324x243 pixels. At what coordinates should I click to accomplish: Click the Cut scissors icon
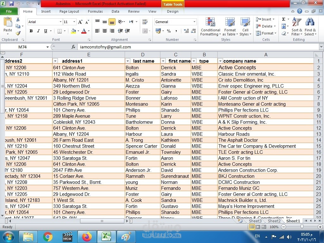(x=18, y=19)
